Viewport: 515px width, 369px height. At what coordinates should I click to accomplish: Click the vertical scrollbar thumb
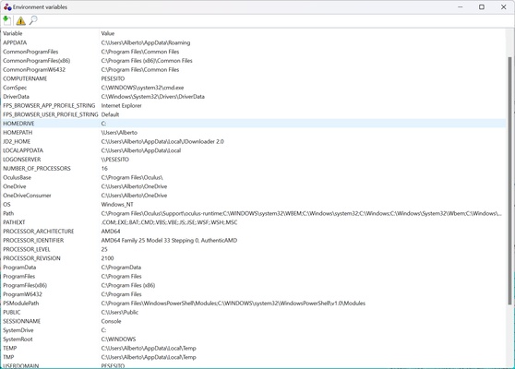tap(509, 181)
